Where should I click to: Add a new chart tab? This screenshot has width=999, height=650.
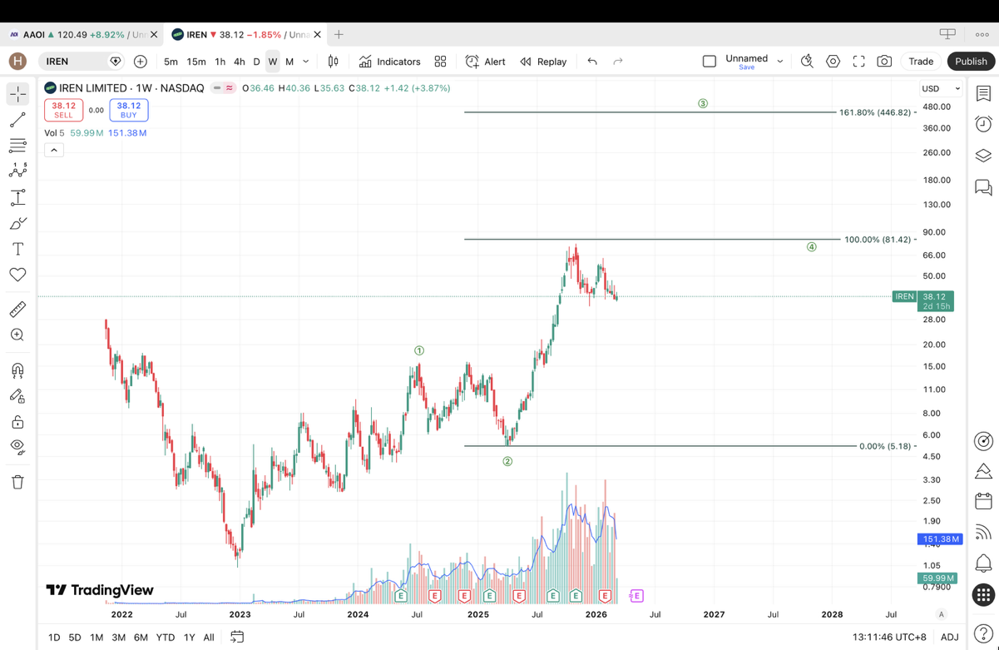pos(339,35)
